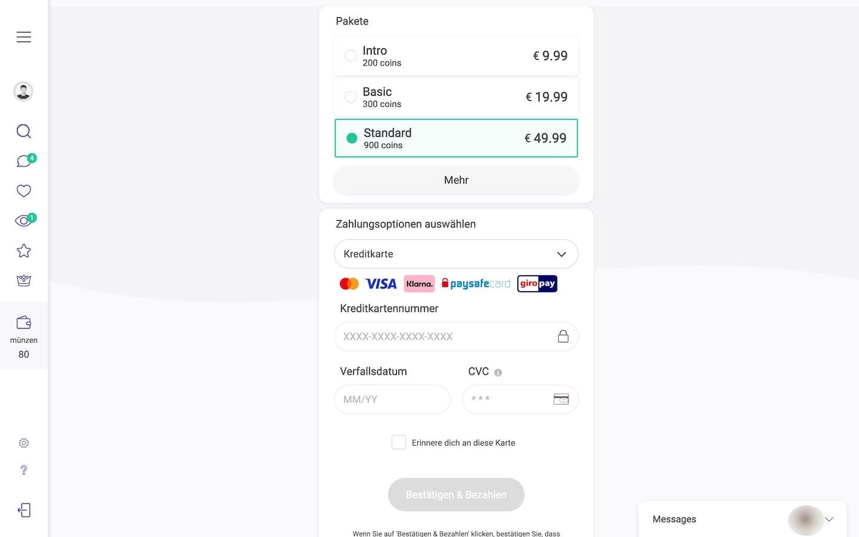Image resolution: width=859 pixels, height=537 pixels.
Task: Click the CVC info icon
Action: coord(498,372)
